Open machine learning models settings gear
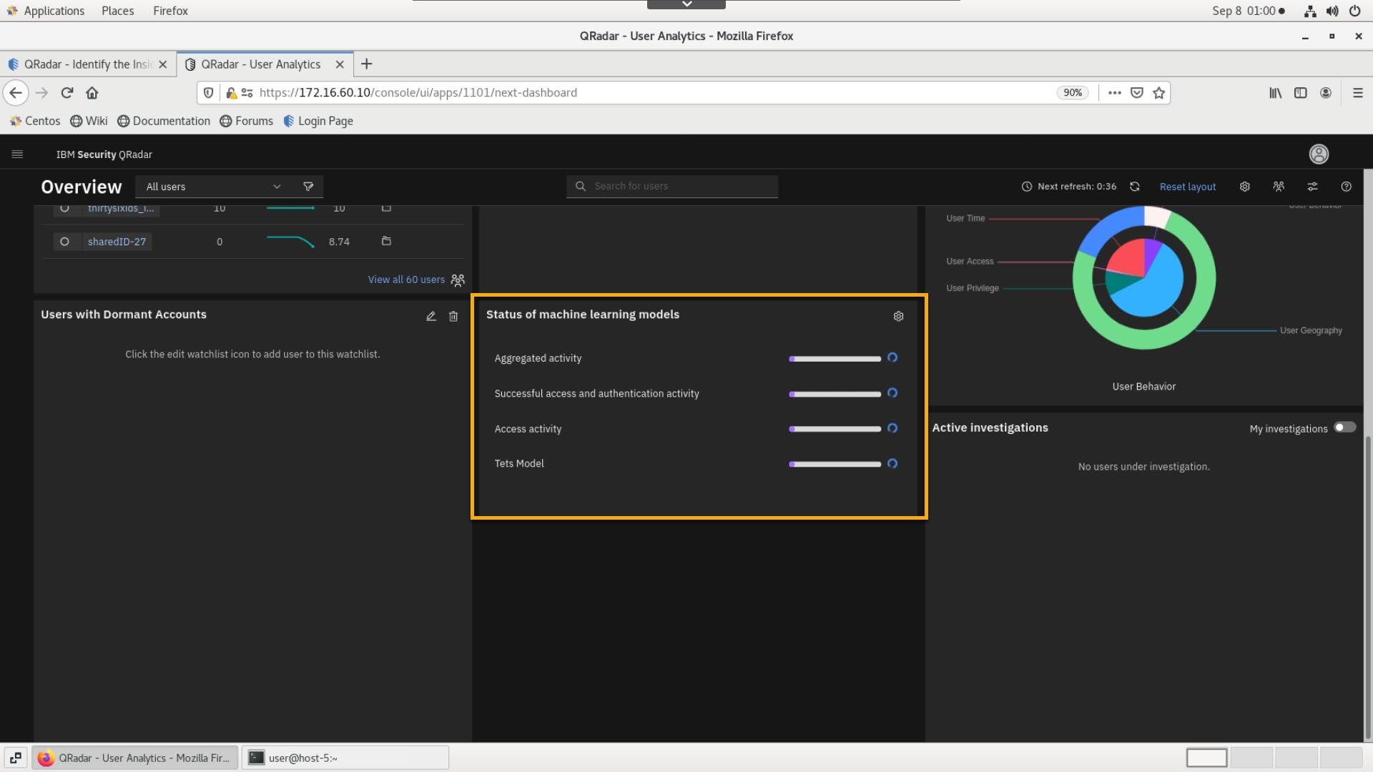Viewport: 1373px width, 772px height. [x=899, y=317]
